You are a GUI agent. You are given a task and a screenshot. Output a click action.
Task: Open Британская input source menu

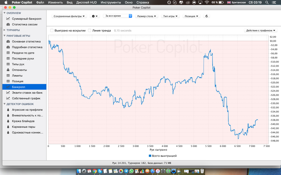tap(236, 2)
